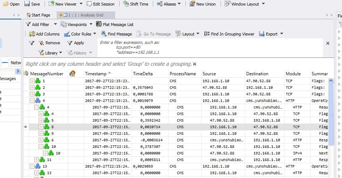Open Window Layout
The width and height of the screenshot is (342, 178).
(x=242, y=4)
